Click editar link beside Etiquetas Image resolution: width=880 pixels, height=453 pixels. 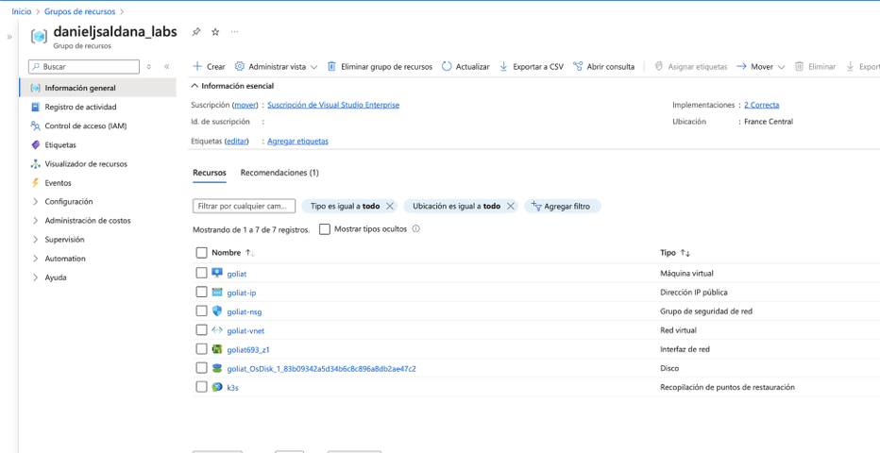(236, 142)
